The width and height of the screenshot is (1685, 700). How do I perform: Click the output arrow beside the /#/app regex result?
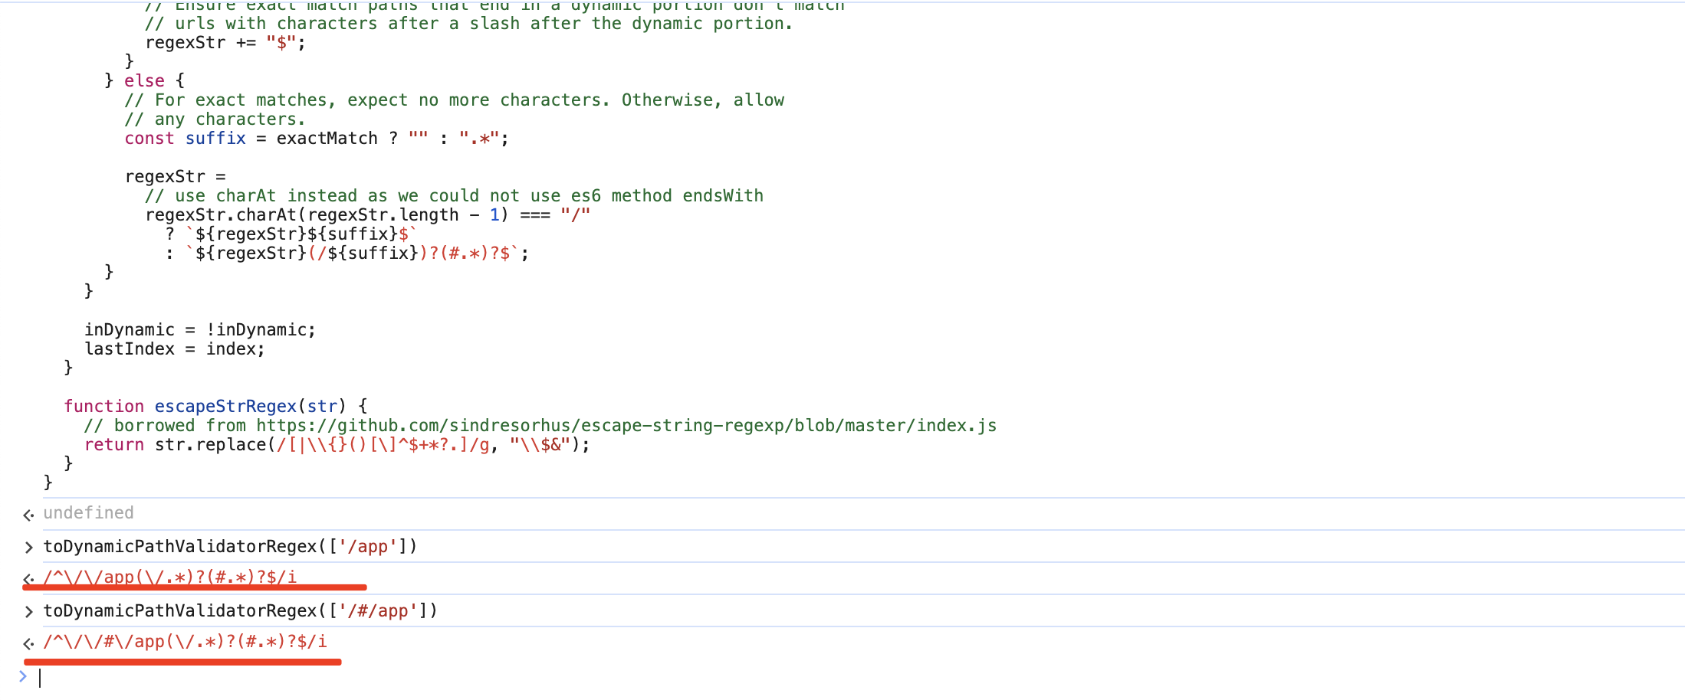pos(28,643)
